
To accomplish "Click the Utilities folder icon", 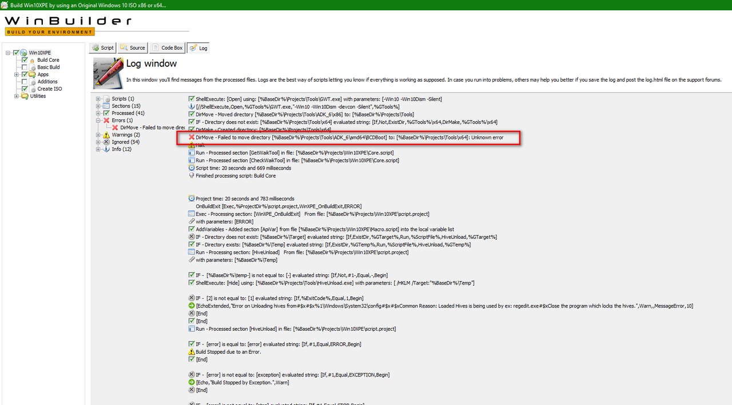I will 25,96.
